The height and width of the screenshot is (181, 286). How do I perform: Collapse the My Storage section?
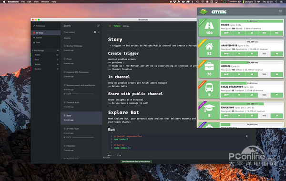tap(32, 50)
